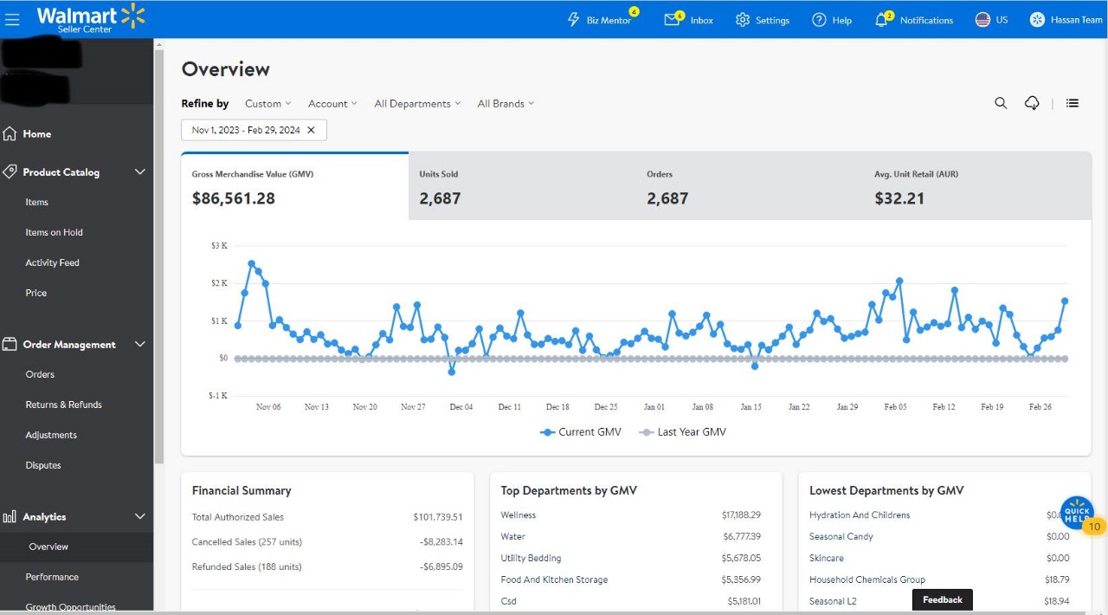This screenshot has width=1108, height=615.
Task: Click the Help question mark icon
Action: point(819,20)
